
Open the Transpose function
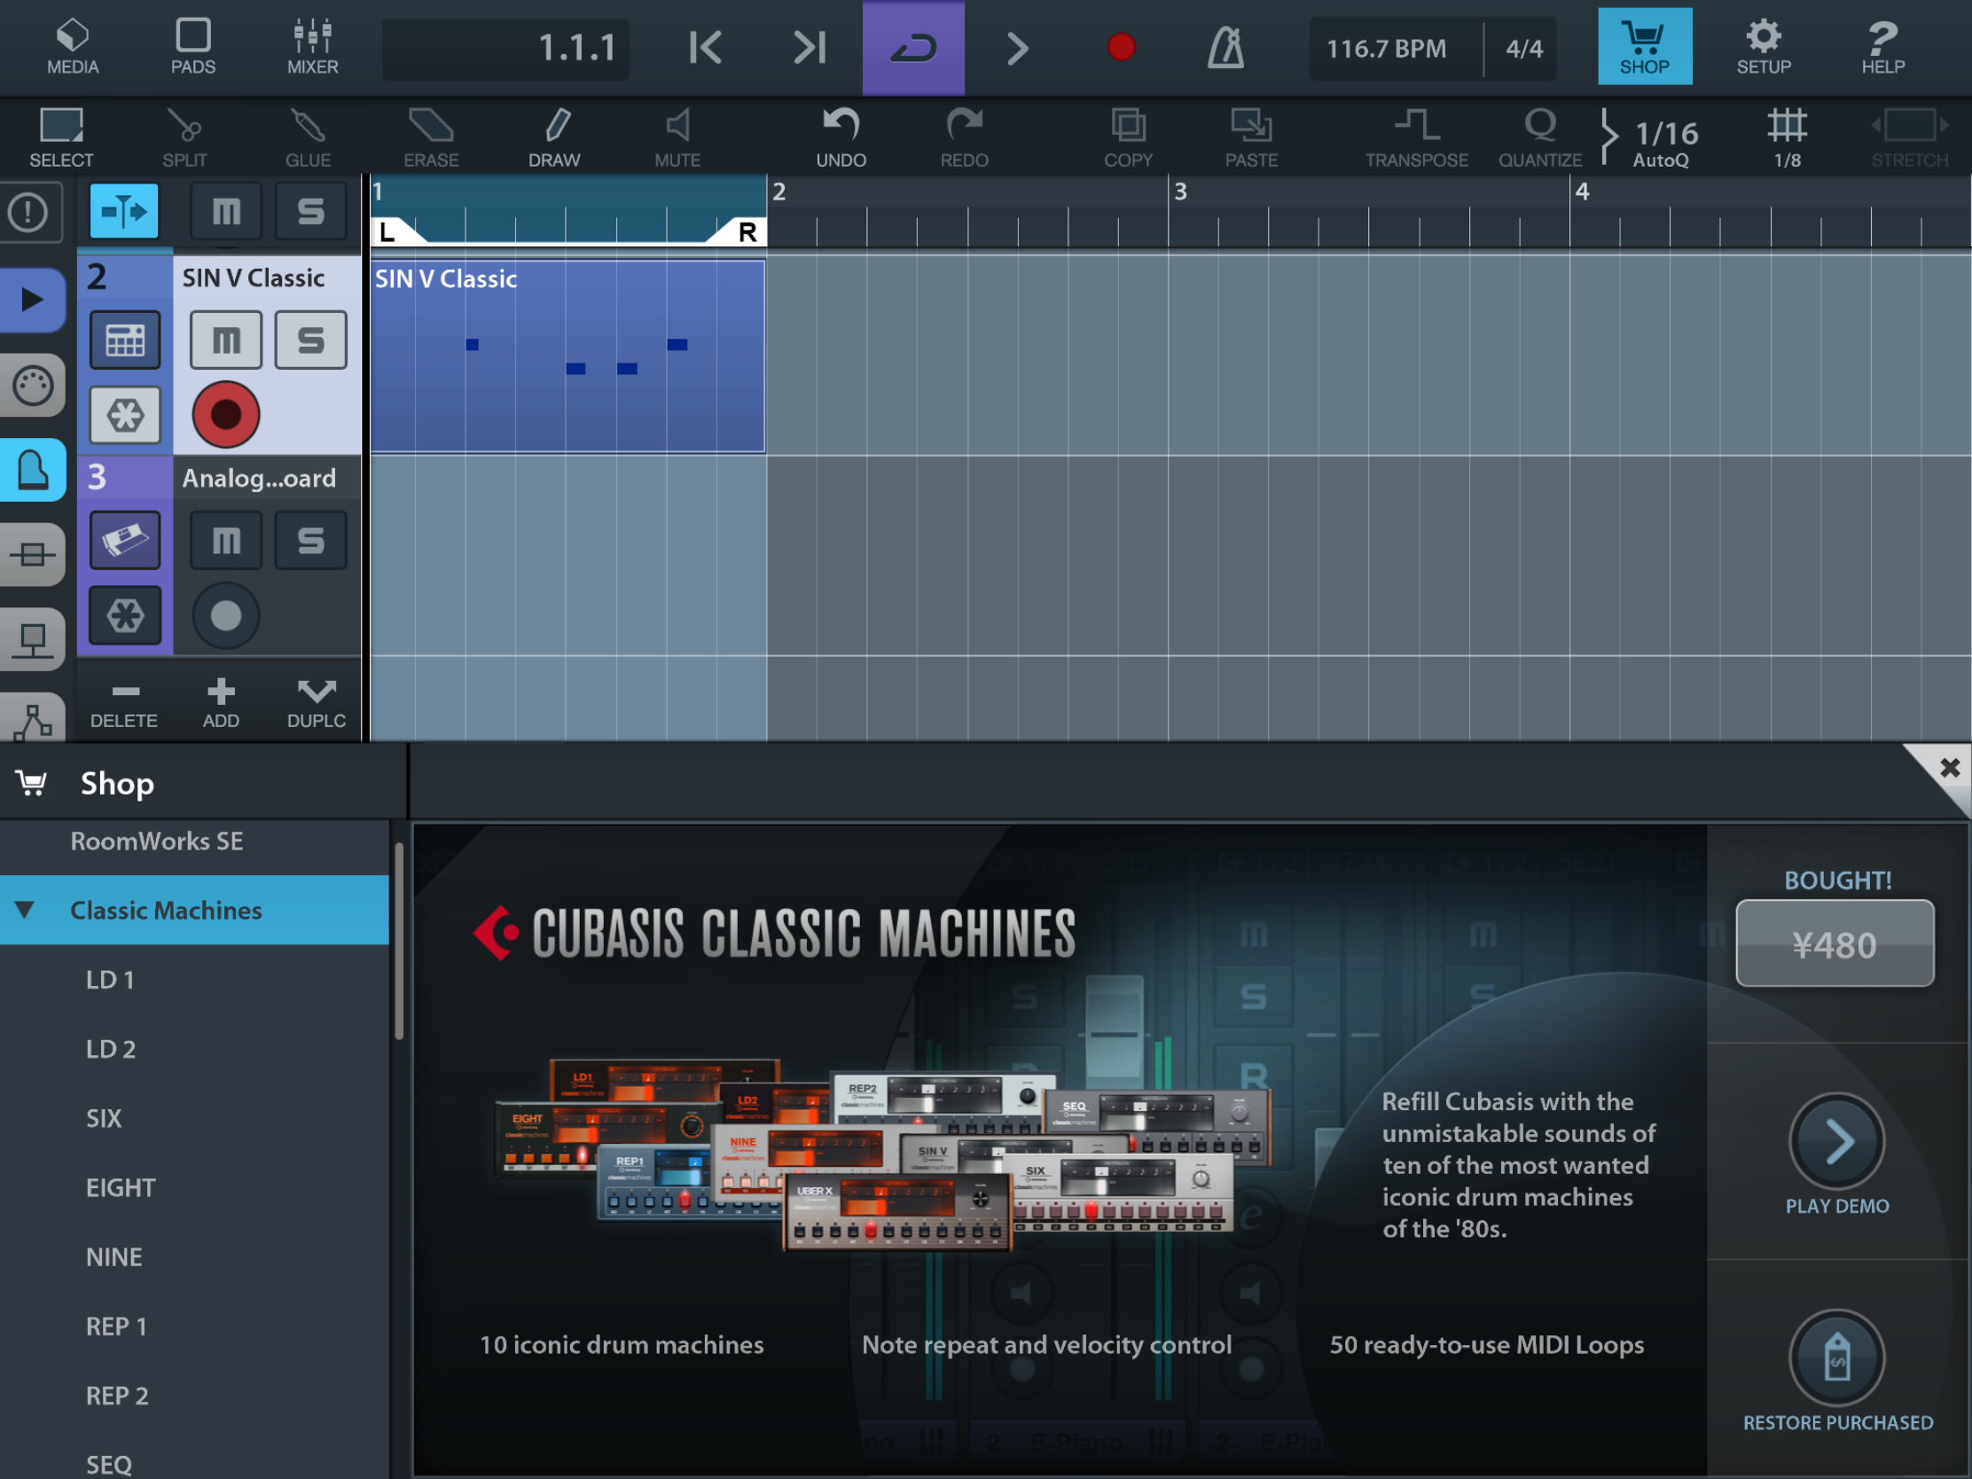coord(1416,137)
